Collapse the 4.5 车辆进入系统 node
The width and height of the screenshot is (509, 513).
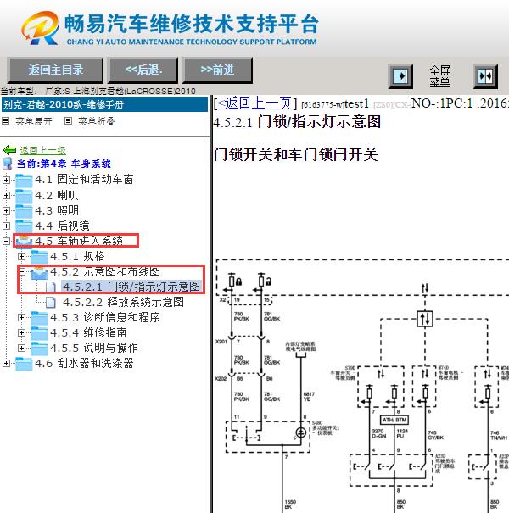6,241
